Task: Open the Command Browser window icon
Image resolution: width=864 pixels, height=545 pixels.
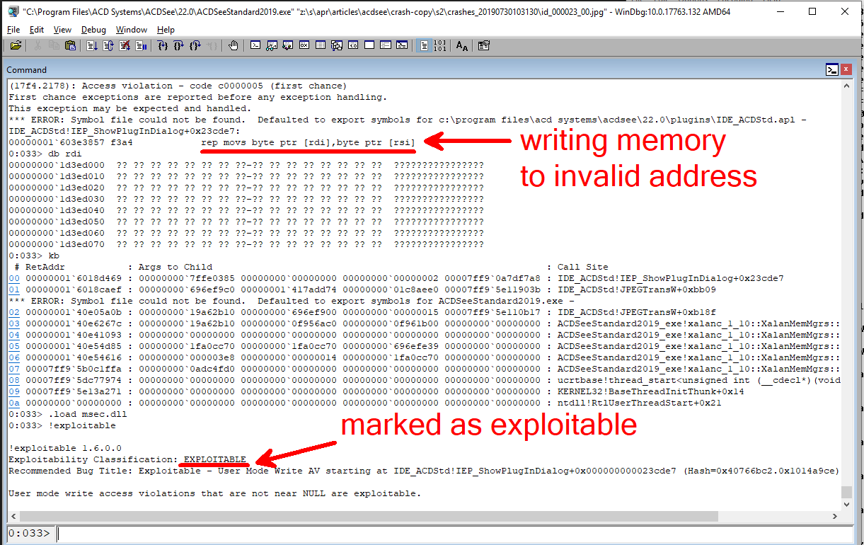Action: click(x=402, y=45)
